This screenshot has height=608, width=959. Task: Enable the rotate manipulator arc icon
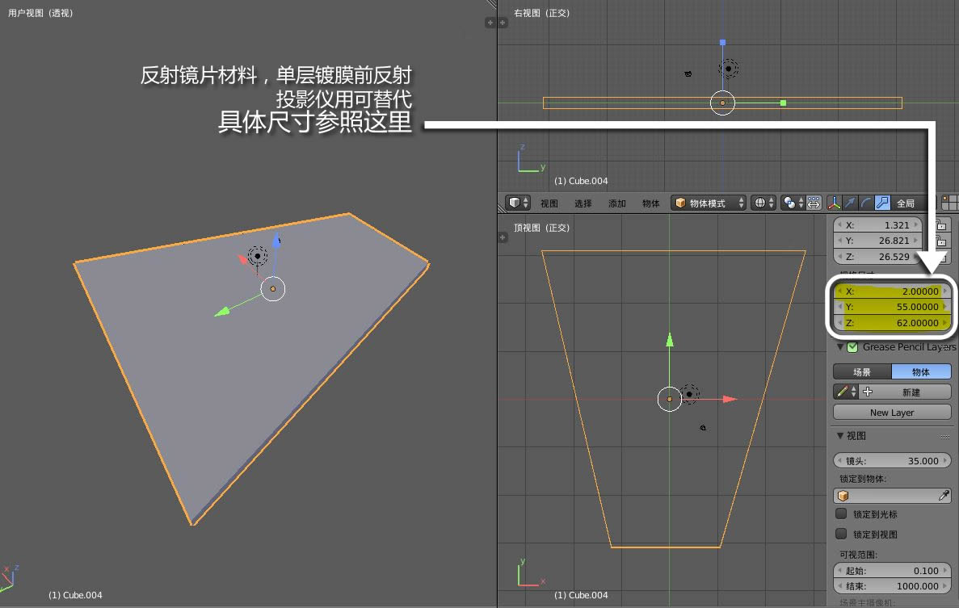pos(866,203)
